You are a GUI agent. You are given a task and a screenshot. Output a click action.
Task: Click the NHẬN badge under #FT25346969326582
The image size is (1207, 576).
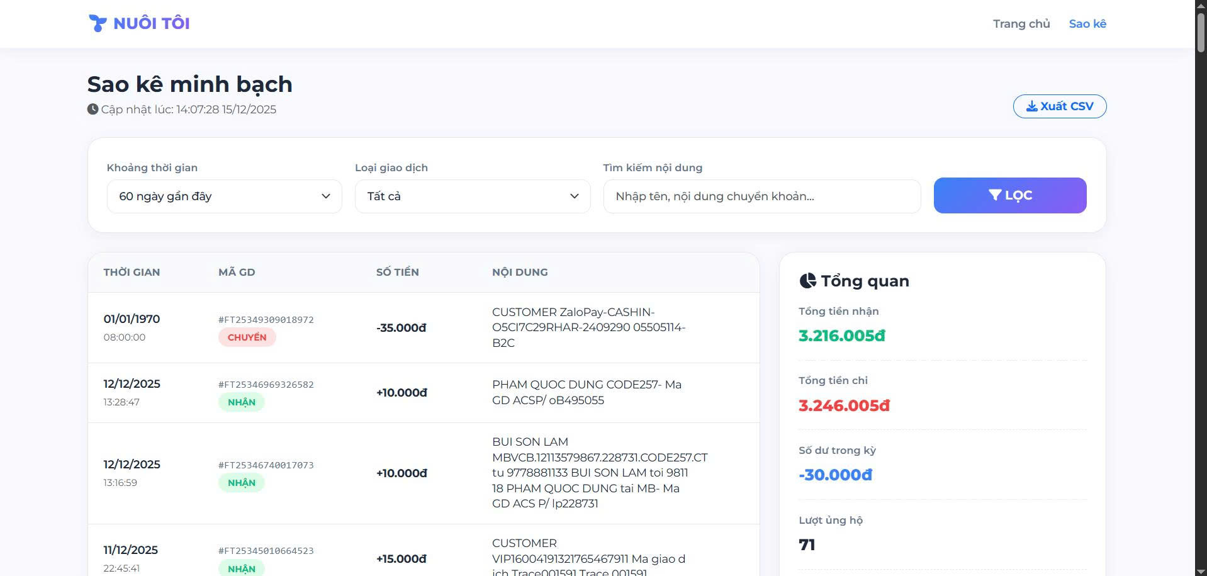242,402
